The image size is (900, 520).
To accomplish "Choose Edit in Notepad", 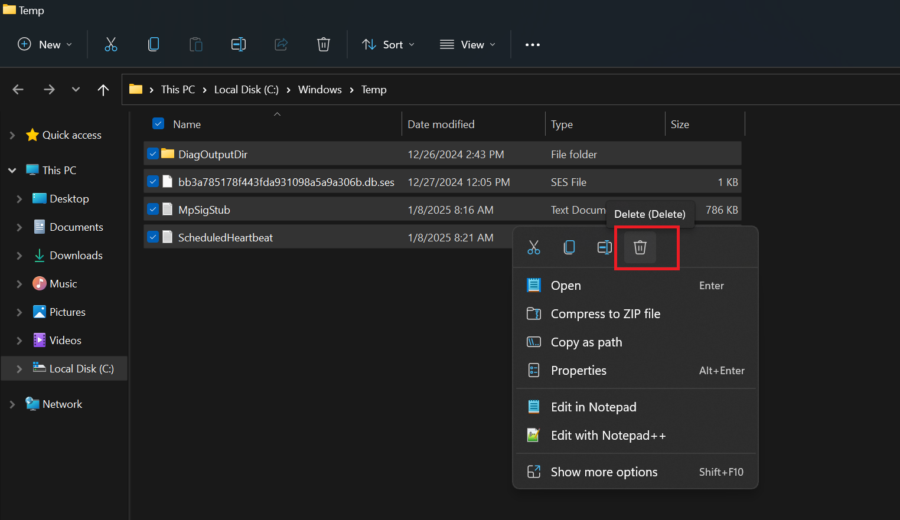I will (635, 407).
